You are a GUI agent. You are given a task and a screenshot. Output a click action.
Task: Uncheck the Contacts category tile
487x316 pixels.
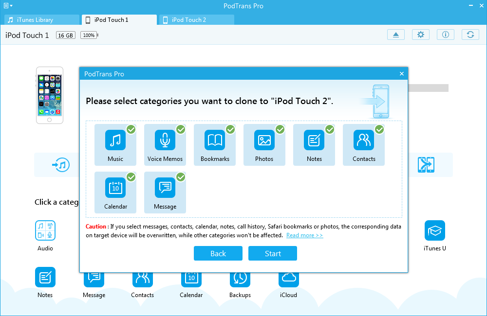click(x=364, y=145)
